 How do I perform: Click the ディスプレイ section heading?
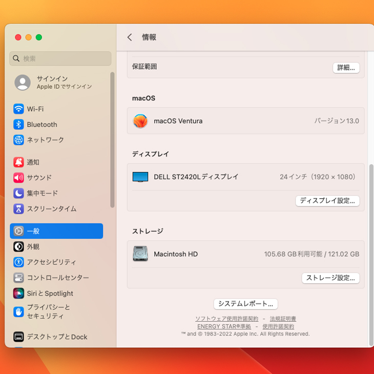pyautogui.click(x=151, y=154)
